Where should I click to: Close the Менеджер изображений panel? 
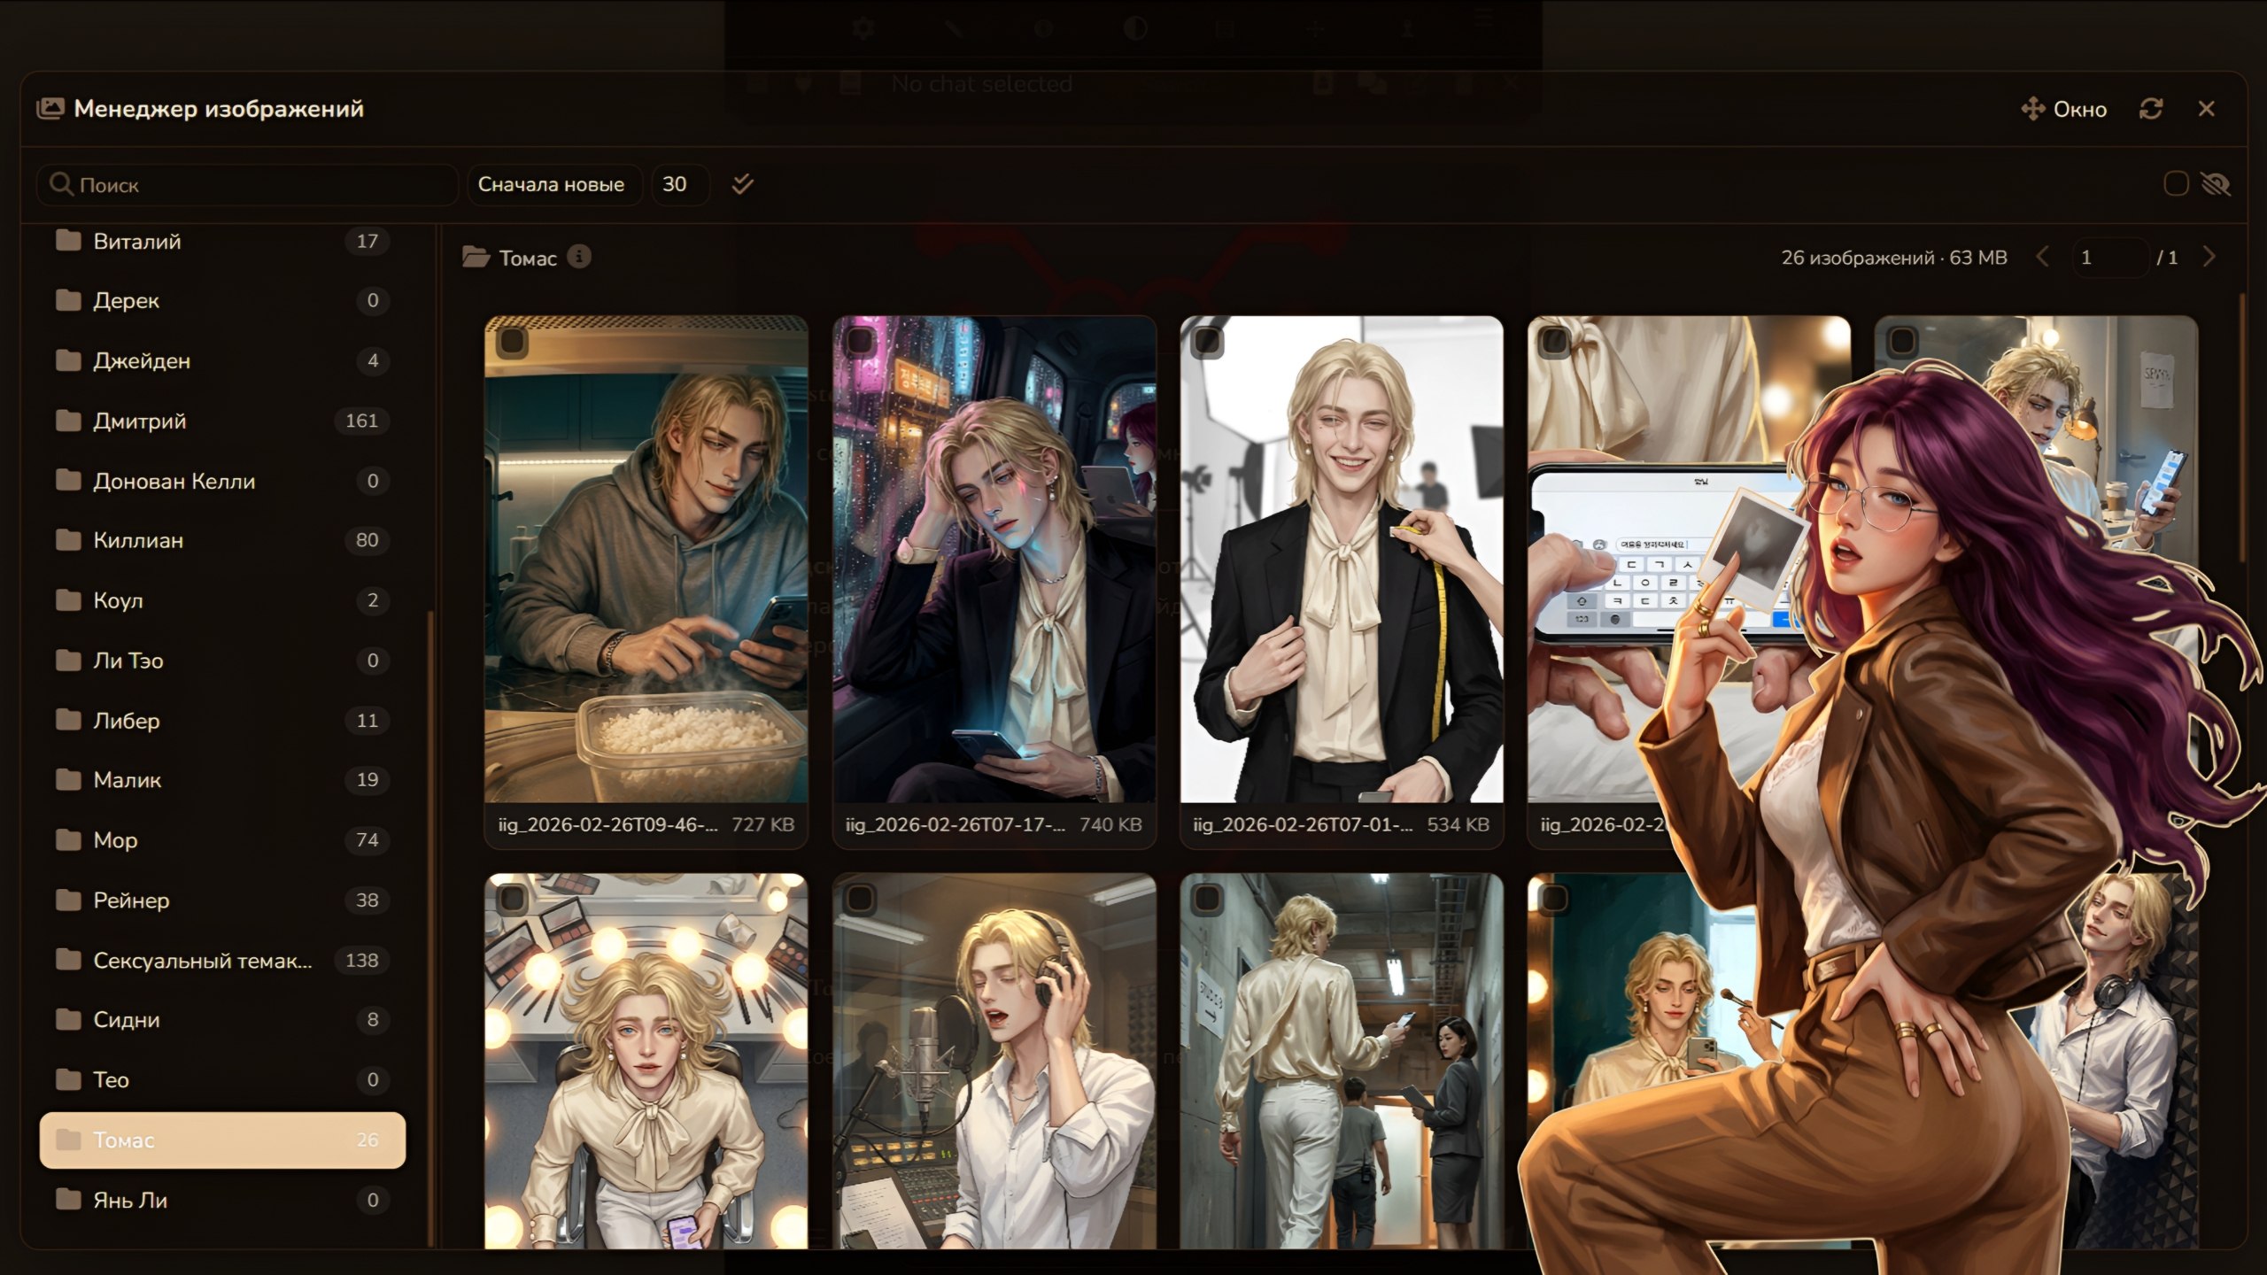tap(2206, 109)
